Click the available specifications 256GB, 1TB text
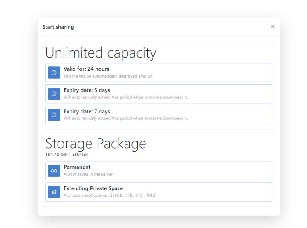The width and height of the screenshot is (307, 228). [109, 196]
